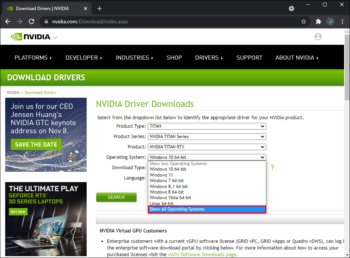Open a new browser tab

100,9
